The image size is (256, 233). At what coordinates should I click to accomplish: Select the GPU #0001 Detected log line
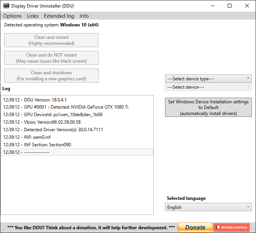click(x=77, y=107)
